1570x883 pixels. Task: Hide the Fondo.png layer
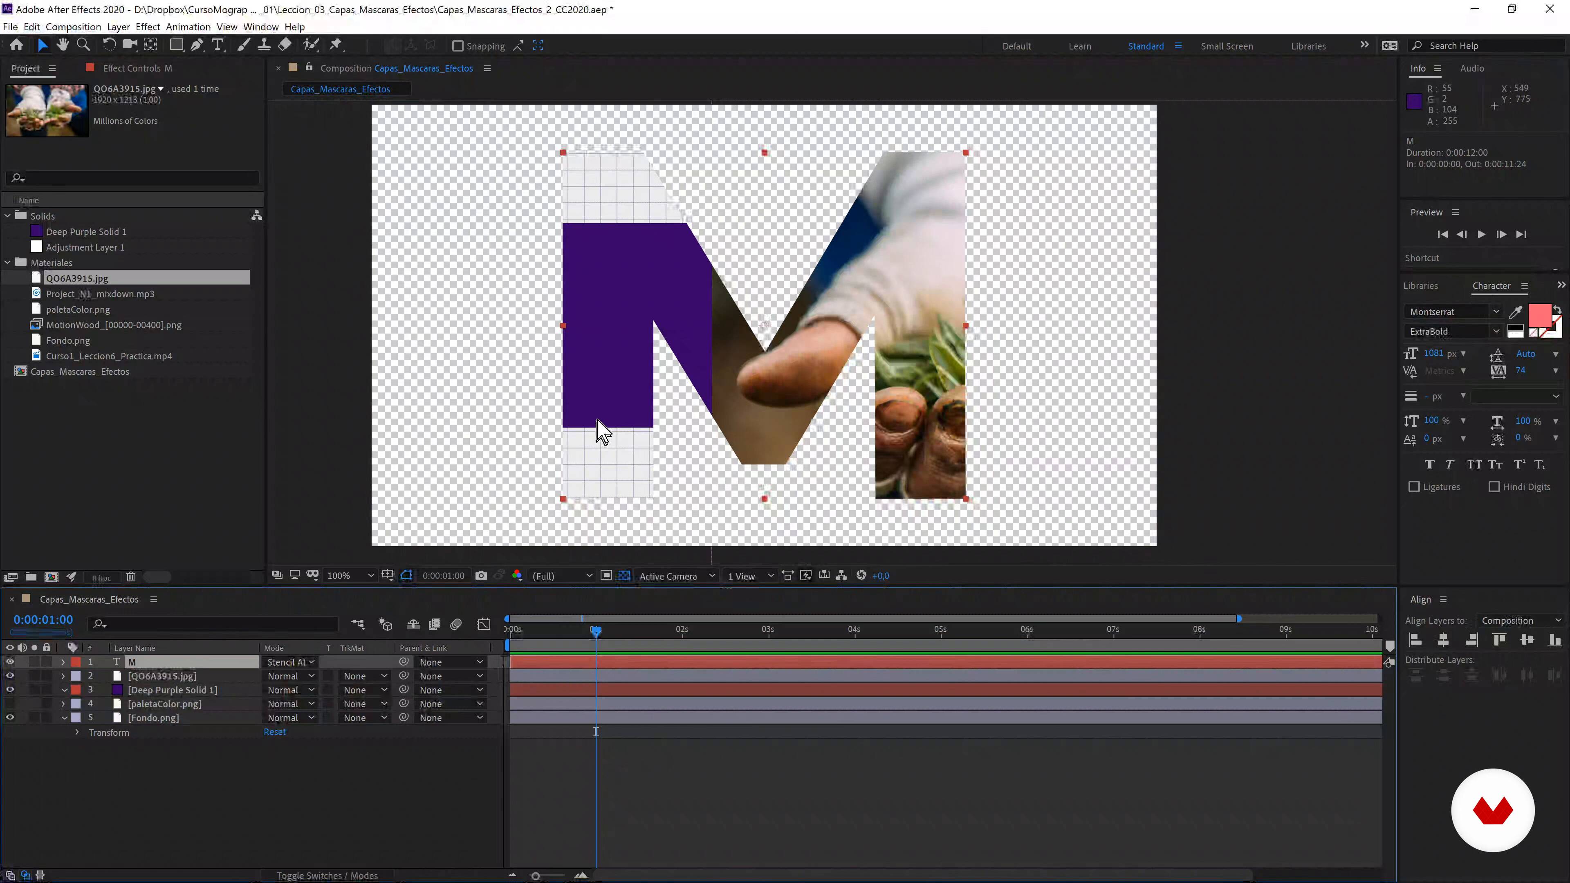pos(10,718)
